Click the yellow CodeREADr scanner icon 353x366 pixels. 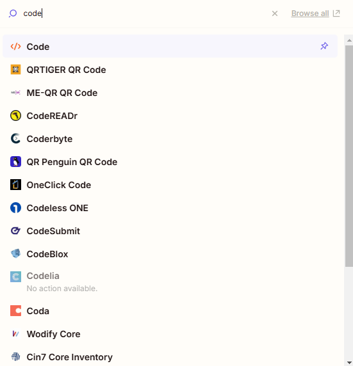coord(15,116)
